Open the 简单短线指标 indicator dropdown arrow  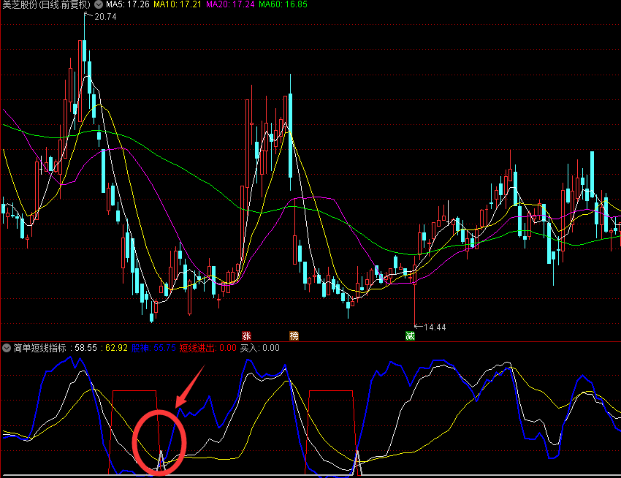[7, 348]
